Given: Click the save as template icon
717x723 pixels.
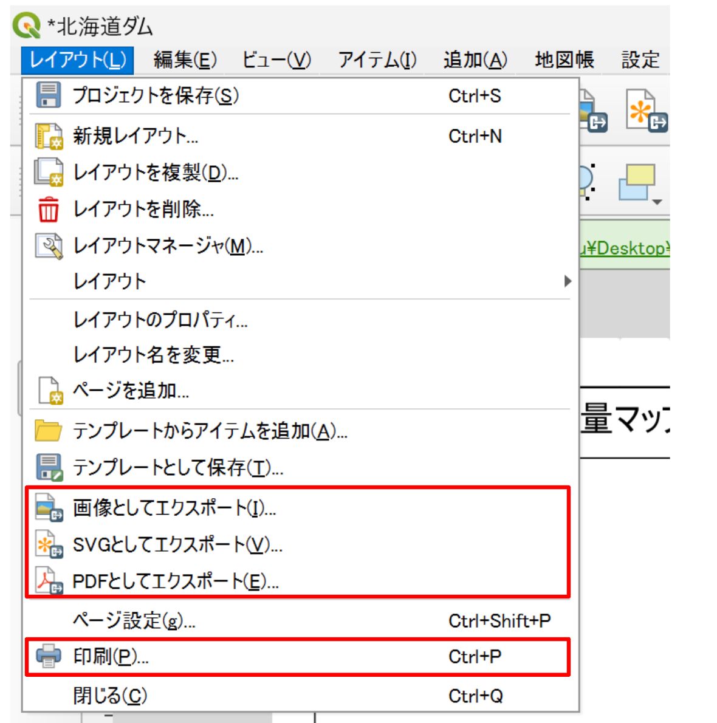Looking at the screenshot, I should [x=49, y=467].
